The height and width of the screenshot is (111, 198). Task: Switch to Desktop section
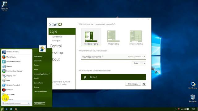pos(58,53)
